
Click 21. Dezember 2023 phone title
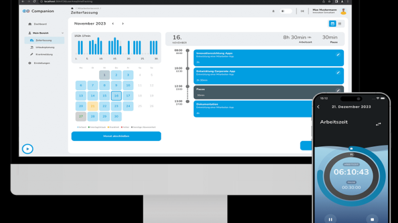pos(351,107)
